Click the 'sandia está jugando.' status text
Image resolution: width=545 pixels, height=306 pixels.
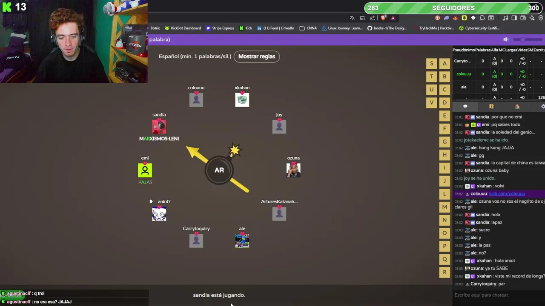point(219,295)
